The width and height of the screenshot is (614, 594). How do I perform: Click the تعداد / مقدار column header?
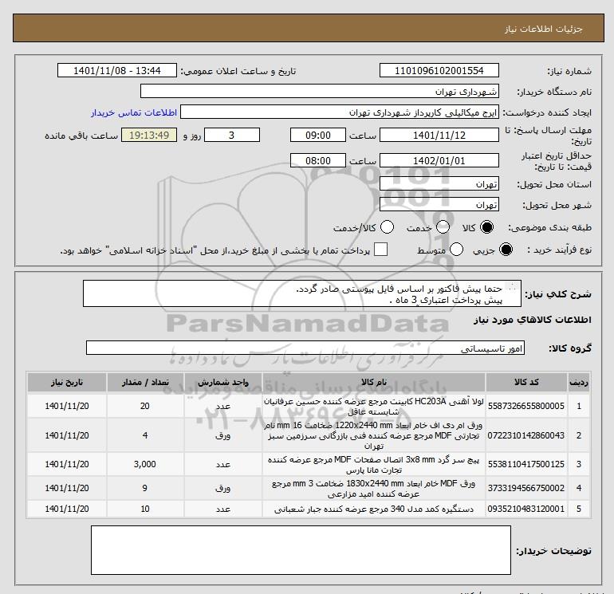(145, 382)
